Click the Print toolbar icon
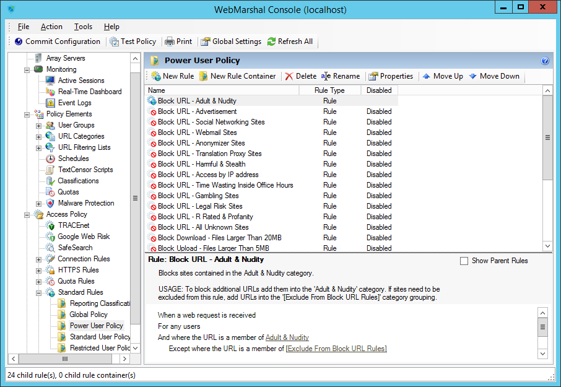The image size is (561, 387). (169, 41)
